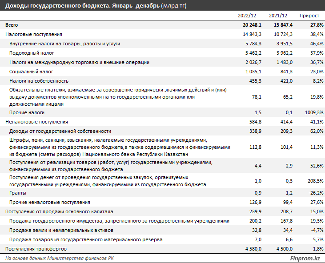The width and height of the screenshot is (325, 263).
Task: Click value '7,0'
Action: pyautogui.click(x=258, y=239)
